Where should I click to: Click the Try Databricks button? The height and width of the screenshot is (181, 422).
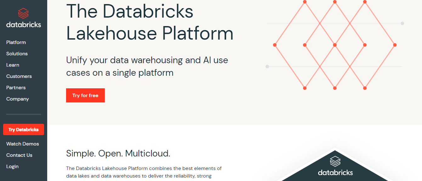[x=24, y=129]
